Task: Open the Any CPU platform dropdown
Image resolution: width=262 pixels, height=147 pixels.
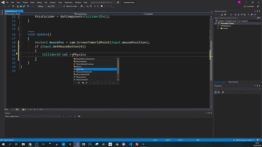Action: (x=54, y=7)
